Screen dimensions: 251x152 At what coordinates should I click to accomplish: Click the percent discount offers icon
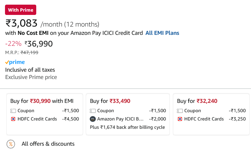[11, 144]
